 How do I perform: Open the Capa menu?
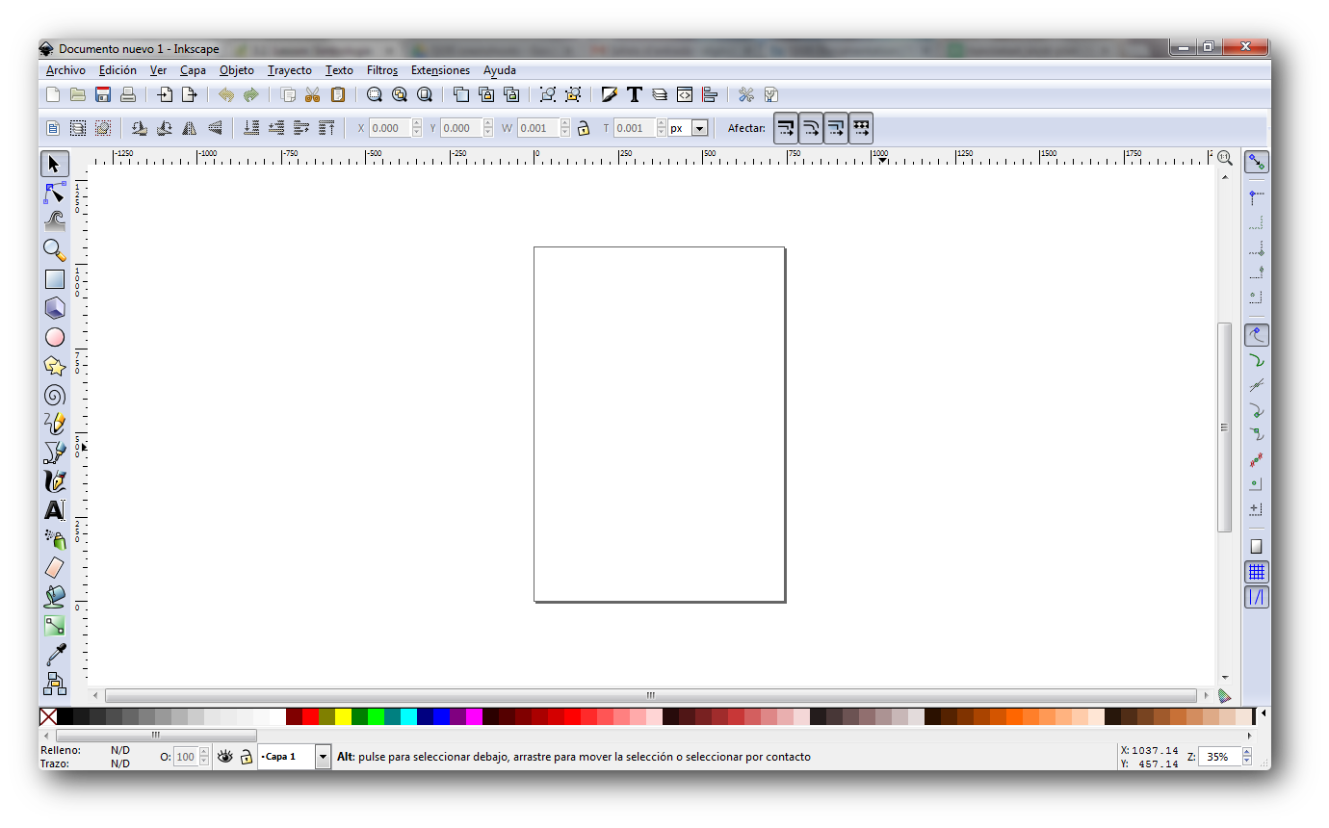[193, 70]
